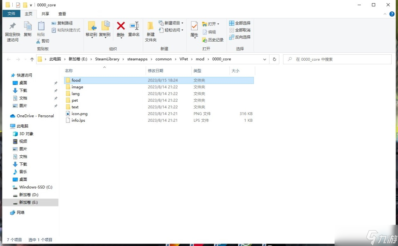Expand chevron after VPet in address bar
Screen dimensions: 398x246
tap(192, 59)
